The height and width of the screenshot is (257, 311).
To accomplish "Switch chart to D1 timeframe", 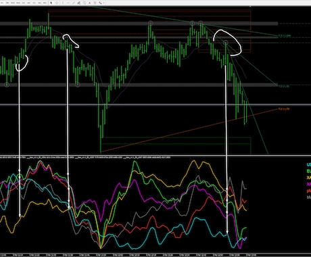I will tap(34, 3).
